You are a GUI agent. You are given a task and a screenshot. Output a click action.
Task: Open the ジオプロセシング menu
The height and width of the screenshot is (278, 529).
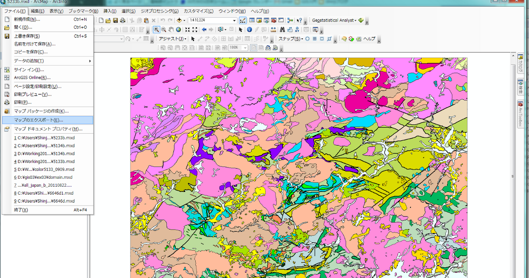[159, 11]
